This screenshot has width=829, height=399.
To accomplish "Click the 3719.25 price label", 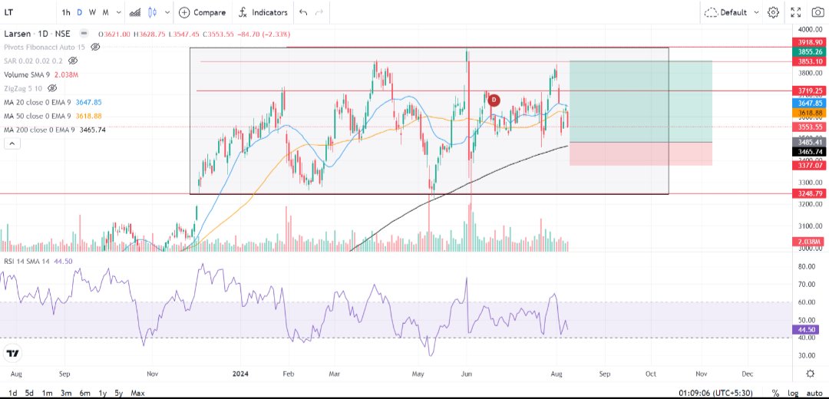I will pyautogui.click(x=809, y=91).
